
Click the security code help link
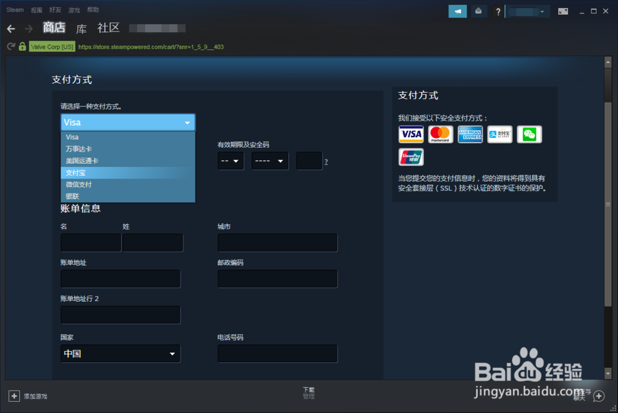tap(326, 162)
